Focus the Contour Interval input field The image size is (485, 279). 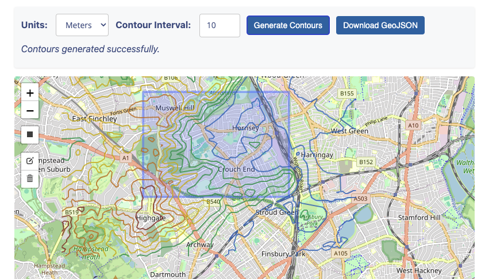[220, 25]
